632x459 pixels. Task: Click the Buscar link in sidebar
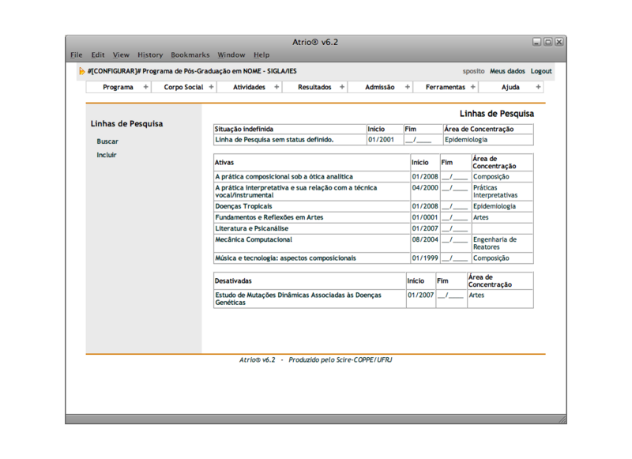point(107,141)
